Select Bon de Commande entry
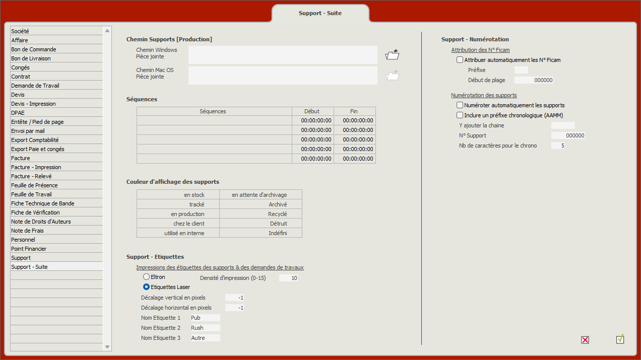Screen dimensions: 641x360 click(56, 49)
